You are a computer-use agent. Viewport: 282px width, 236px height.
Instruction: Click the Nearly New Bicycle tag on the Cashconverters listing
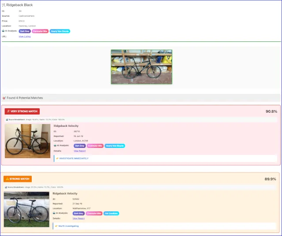coord(60,31)
